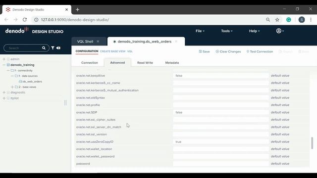Viewport: 317px width, 178px height.
Task: Click default value link for oracle.net.keepAlive
Action: [280, 76]
